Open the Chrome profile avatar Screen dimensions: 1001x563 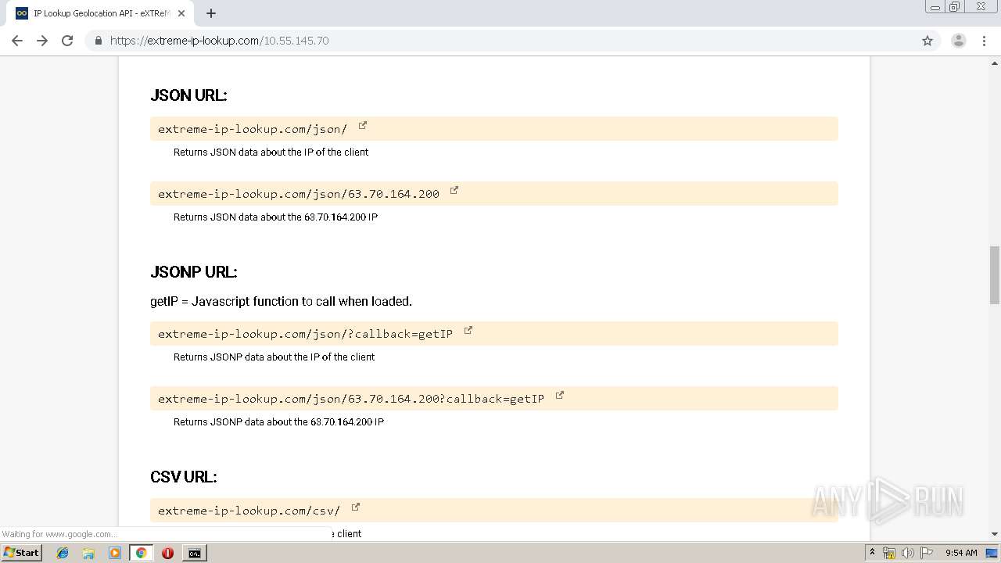pyautogui.click(x=958, y=41)
